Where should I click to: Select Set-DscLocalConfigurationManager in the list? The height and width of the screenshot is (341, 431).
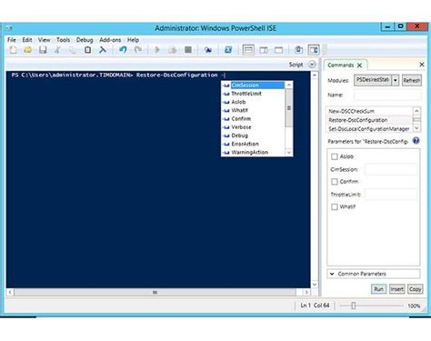tap(369, 129)
